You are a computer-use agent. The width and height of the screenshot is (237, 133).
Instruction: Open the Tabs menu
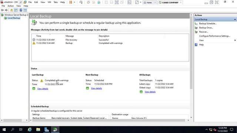56,2
